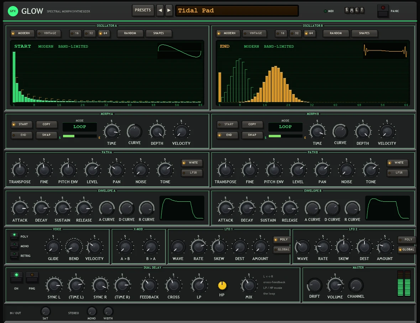Viewport: 420px width, 323px height.
Task: Click Random in Oscillator A
Action: click(130, 33)
